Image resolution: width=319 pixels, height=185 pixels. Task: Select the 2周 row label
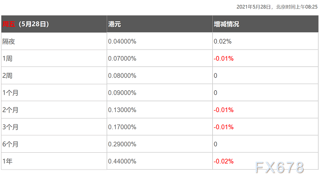(x=7, y=76)
